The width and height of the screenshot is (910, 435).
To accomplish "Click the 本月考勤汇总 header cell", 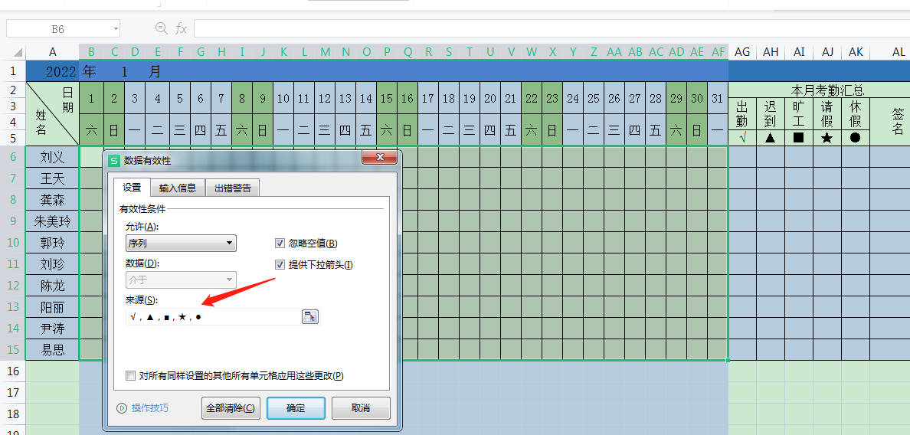I will coord(827,90).
